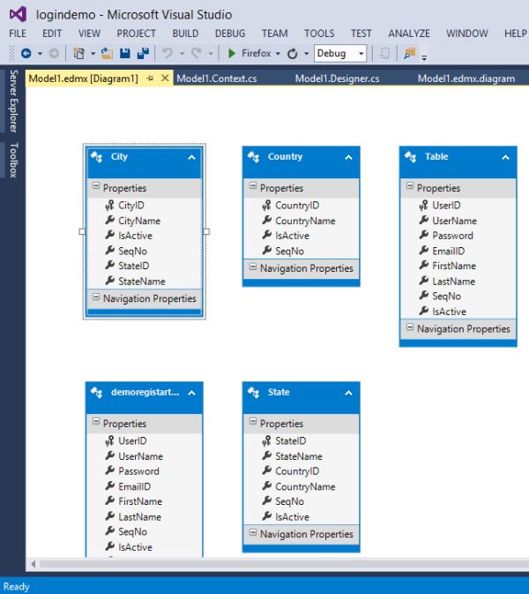Open the Firefox browser target dropdown arrow
Viewport: 529px width, 594px height.
(x=278, y=54)
